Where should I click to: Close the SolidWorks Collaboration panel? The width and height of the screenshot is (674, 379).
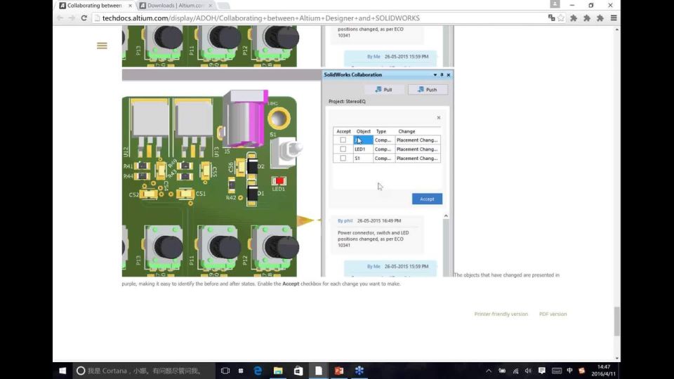(x=449, y=75)
